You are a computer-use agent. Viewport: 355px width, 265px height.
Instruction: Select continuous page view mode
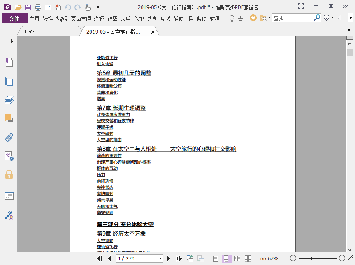226,258
